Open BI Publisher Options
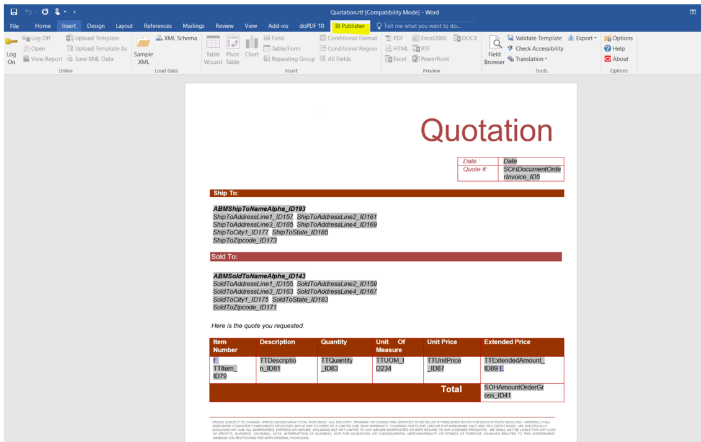701x442 pixels. click(618, 38)
